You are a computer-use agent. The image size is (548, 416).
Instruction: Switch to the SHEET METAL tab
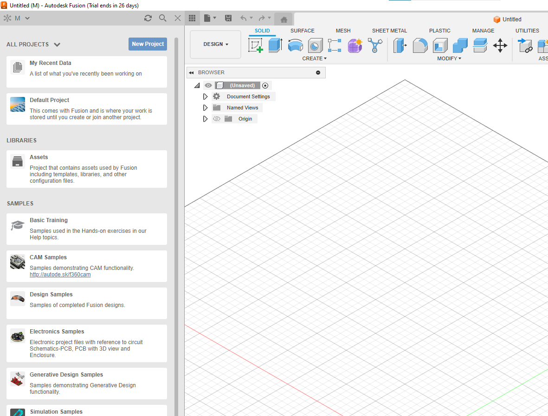pos(389,31)
